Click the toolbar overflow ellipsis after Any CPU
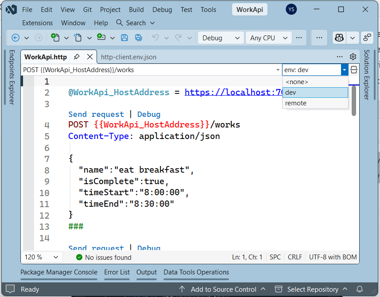This screenshot has width=380, height=297. (x=299, y=38)
